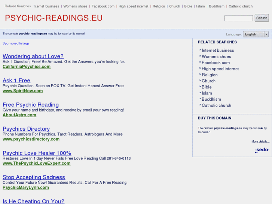Visit PsychicMaryLynn.com link
The height and width of the screenshot is (204, 272).
26,188
